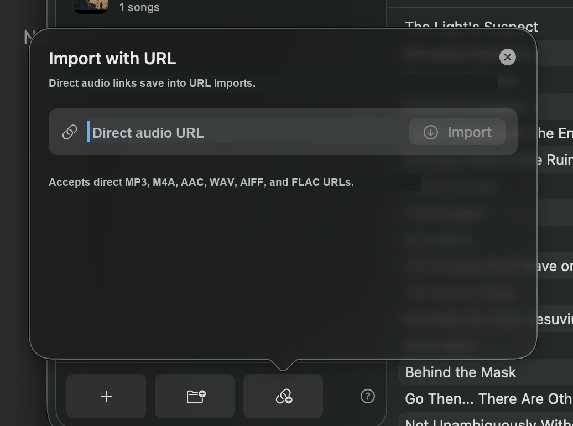Click the import from URL link-plus button

pos(283,396)
